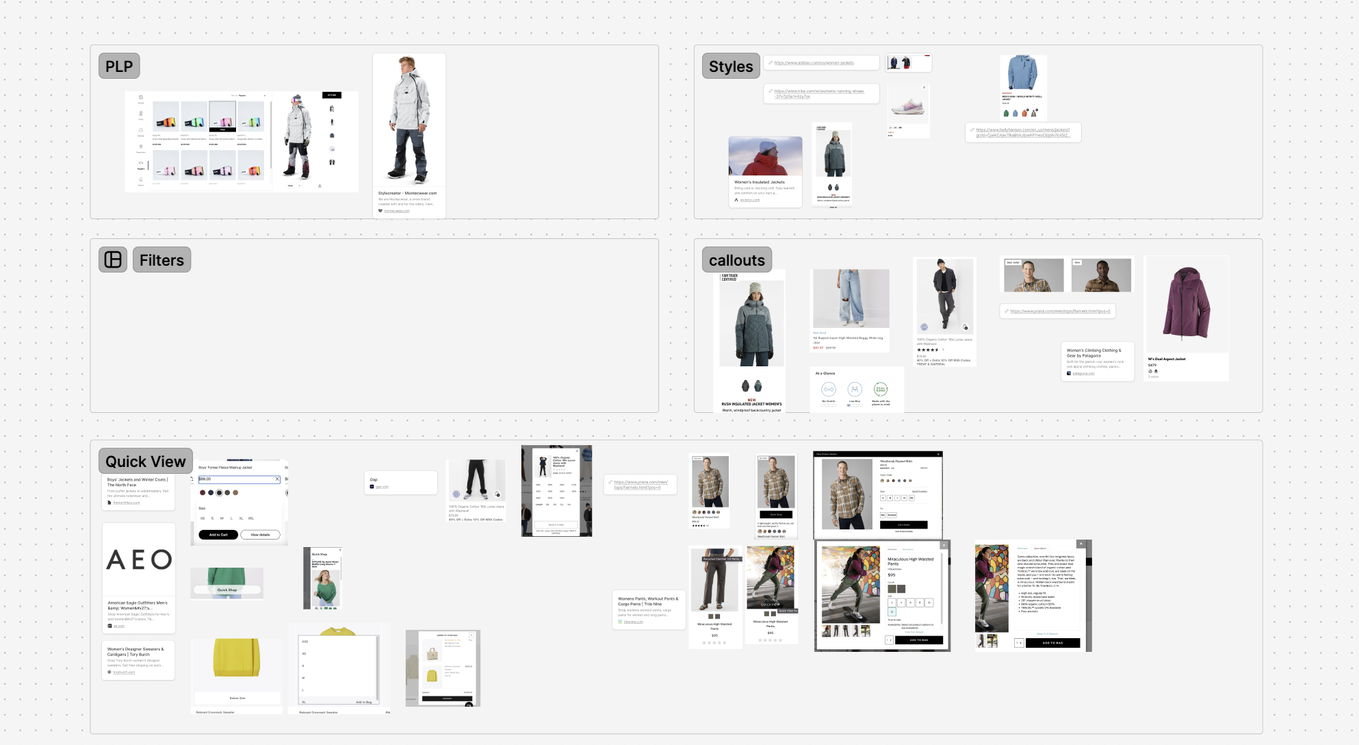Click the gap.com favicon in the Gap link card
This screenshot has width=1359, height=745.
click(372, 487)
